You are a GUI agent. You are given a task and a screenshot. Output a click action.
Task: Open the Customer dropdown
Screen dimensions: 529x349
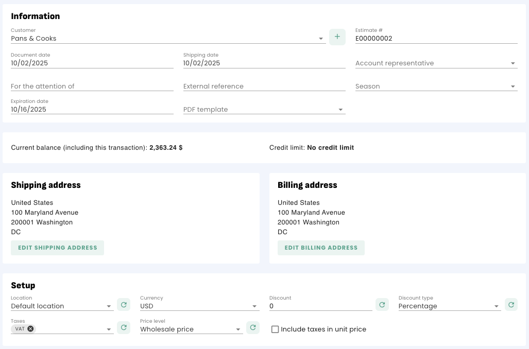(x=320, y=39)
